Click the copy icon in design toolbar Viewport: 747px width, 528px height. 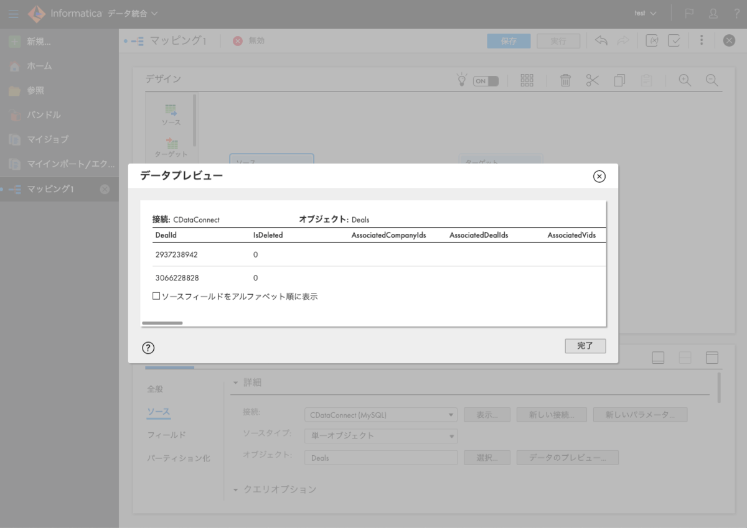(x=619, y=80)
